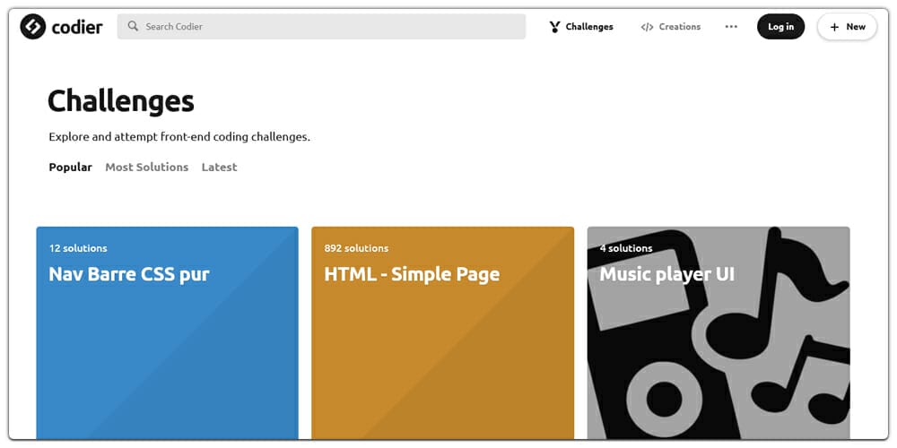897x448 pixels.
Task: Open the Music player UI challenge title
Action: coord(666,274)
